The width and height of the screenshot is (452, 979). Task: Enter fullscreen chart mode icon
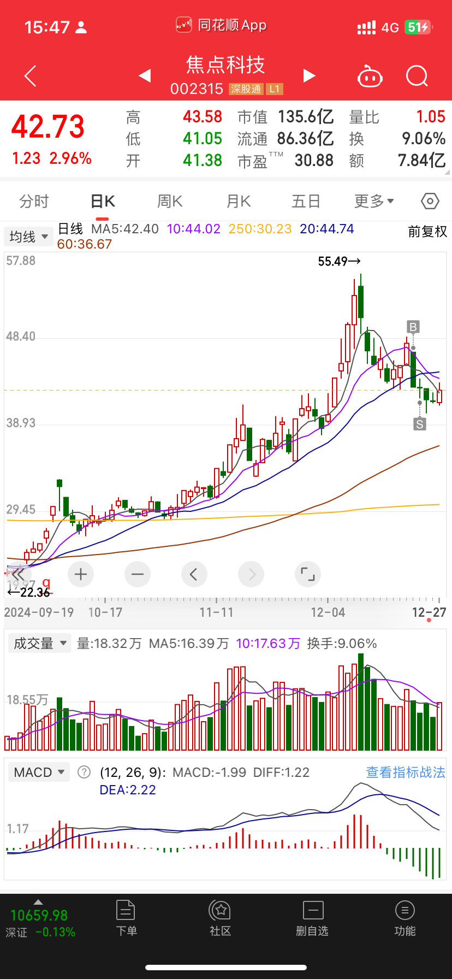pyautogui.click(x=308, y=574)
